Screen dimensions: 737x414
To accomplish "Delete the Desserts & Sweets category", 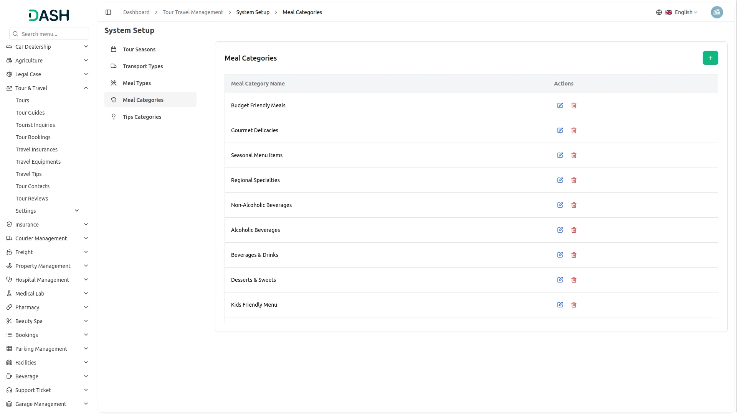I will click(574, 280).
